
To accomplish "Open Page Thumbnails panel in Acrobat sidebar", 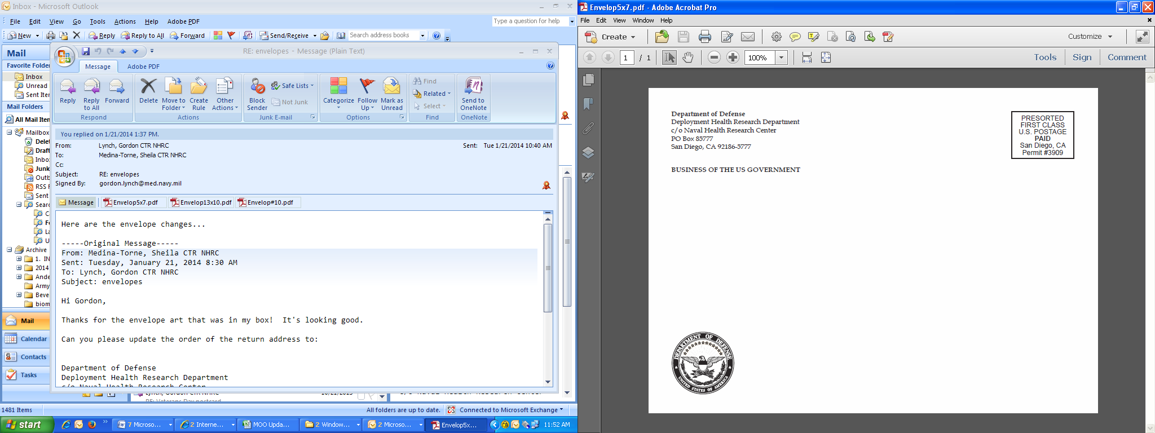I will click(x=588, y=79).
